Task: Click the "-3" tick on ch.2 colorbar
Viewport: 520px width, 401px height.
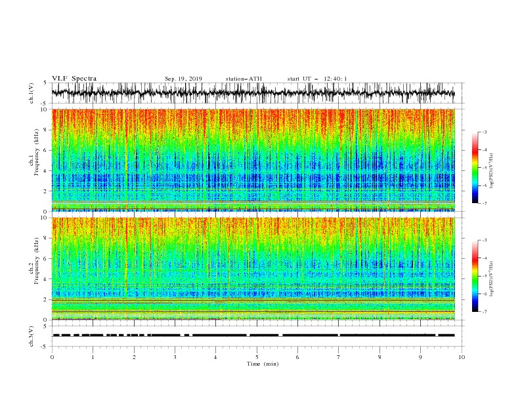Action: (484, 240)
